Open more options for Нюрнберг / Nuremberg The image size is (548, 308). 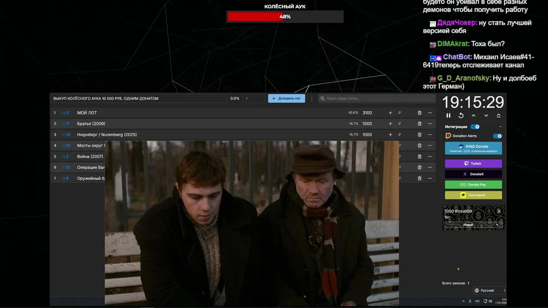coord(430,134)
